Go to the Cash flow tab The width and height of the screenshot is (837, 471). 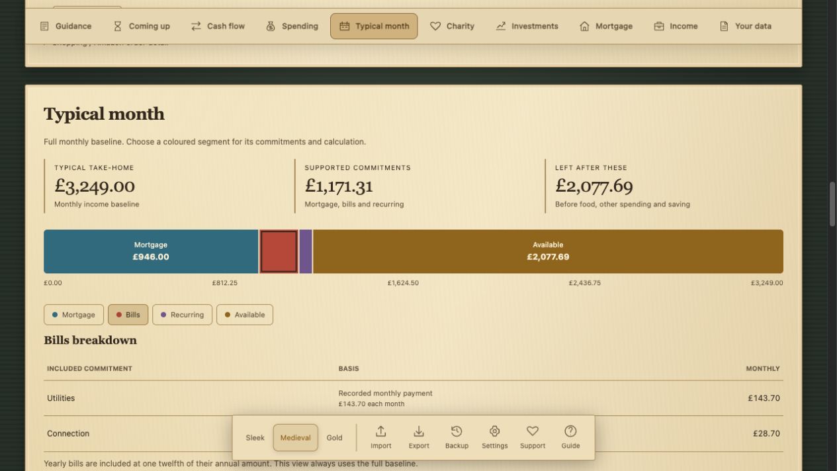pyautogui.click(x=218, y=26)
